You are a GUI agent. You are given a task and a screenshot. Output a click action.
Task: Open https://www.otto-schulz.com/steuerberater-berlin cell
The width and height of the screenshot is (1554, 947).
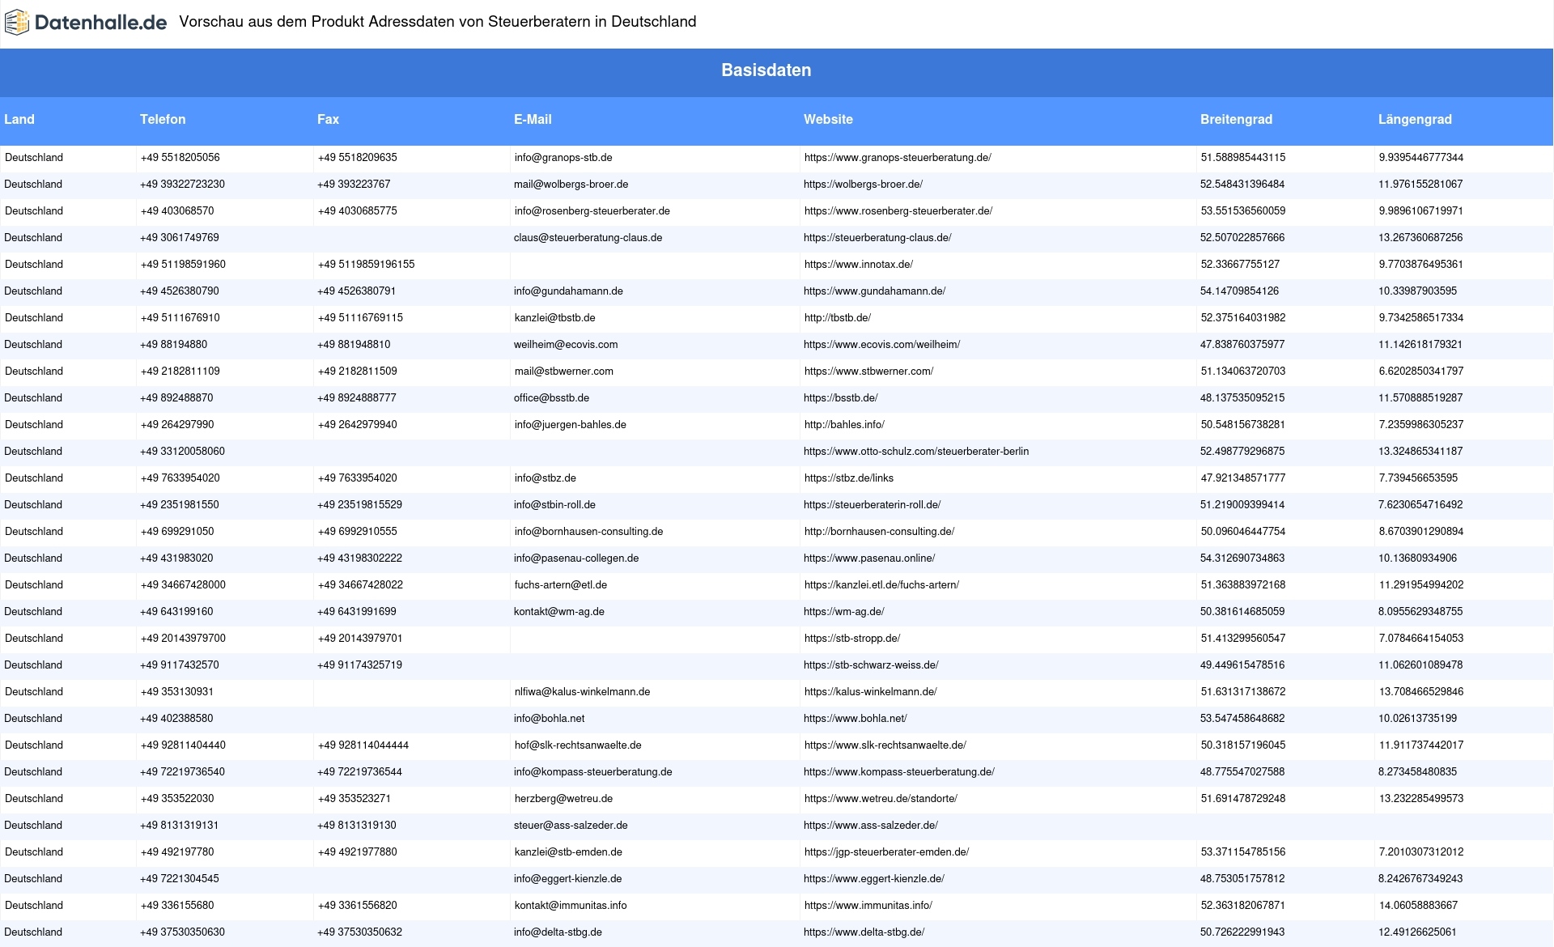(x=916, y=452)
